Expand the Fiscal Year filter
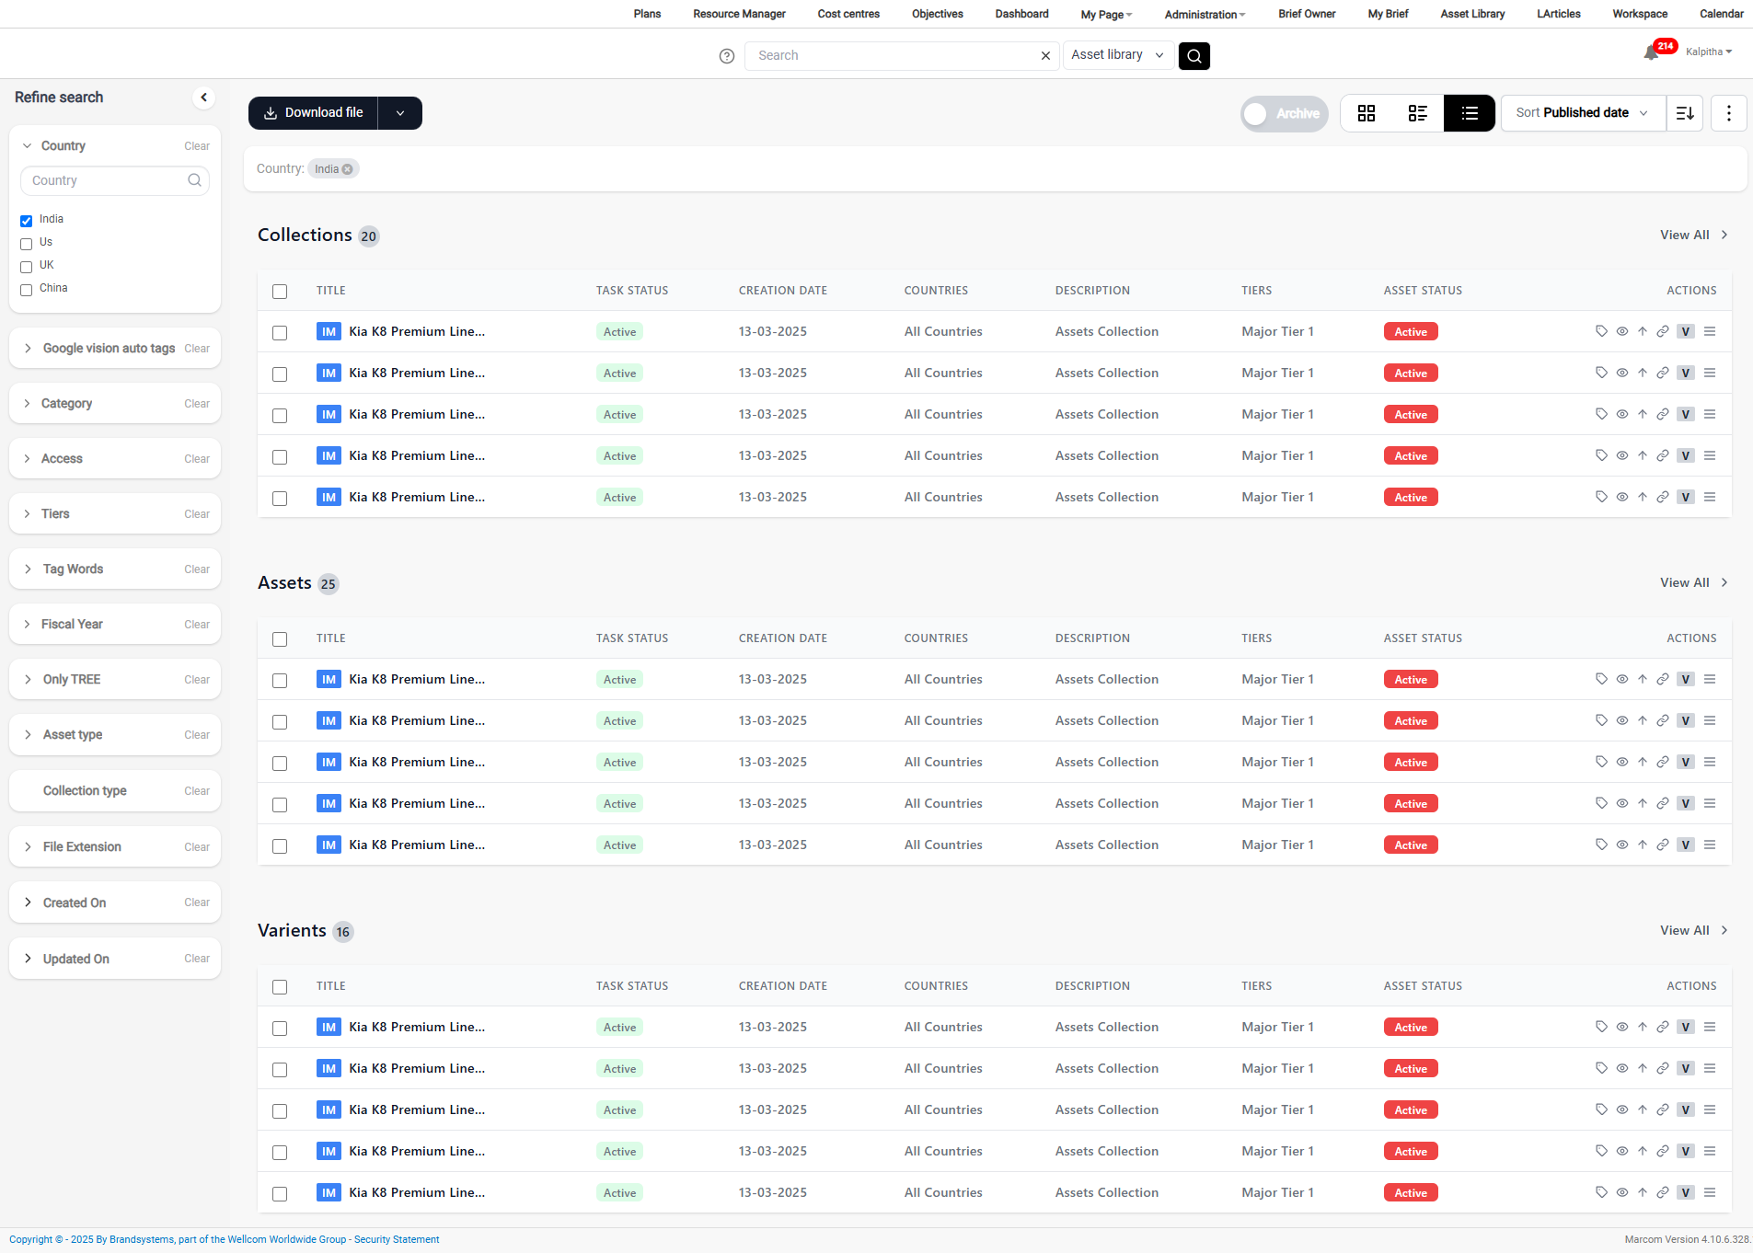1753x1253 pixels. point(28,625)
